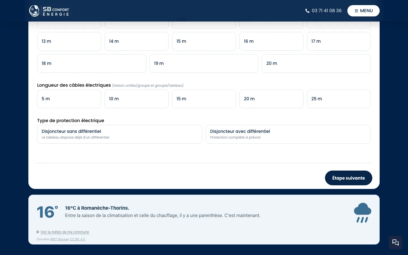408x255 pixels.
Task: Click the Type de protection électrique label
Action: click(x=71, y=121)
